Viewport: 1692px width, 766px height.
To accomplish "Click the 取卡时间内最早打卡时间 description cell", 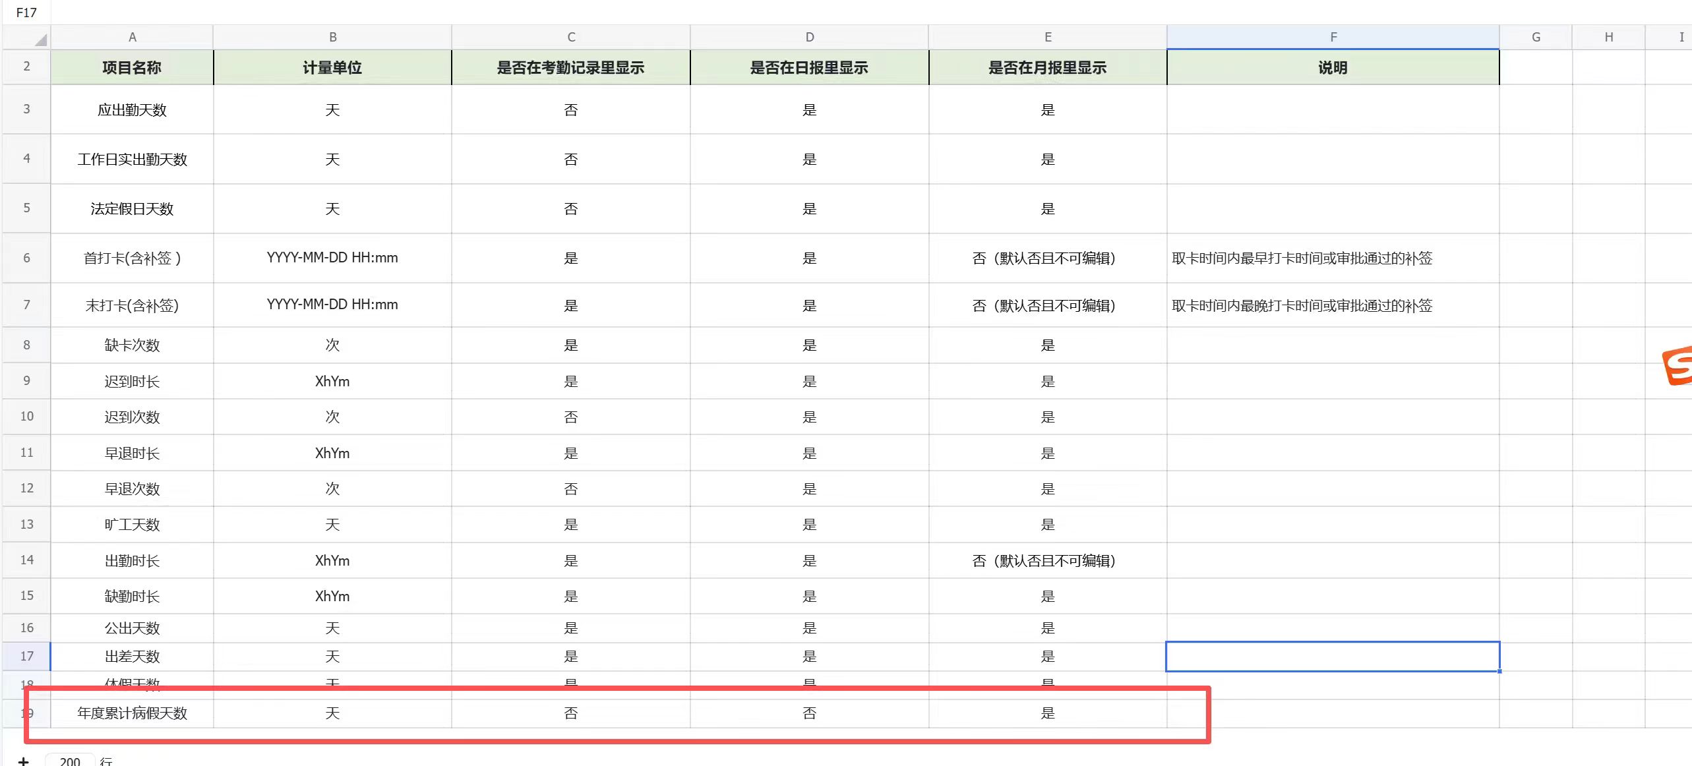I will coord(1302,258).
